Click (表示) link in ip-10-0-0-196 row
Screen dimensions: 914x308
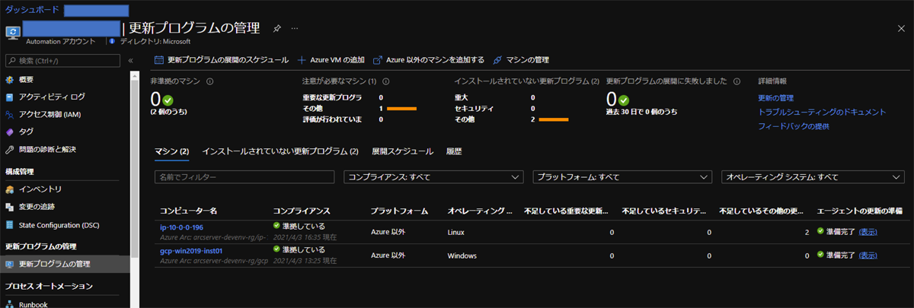pyautogui.click(x=868, y=232)
